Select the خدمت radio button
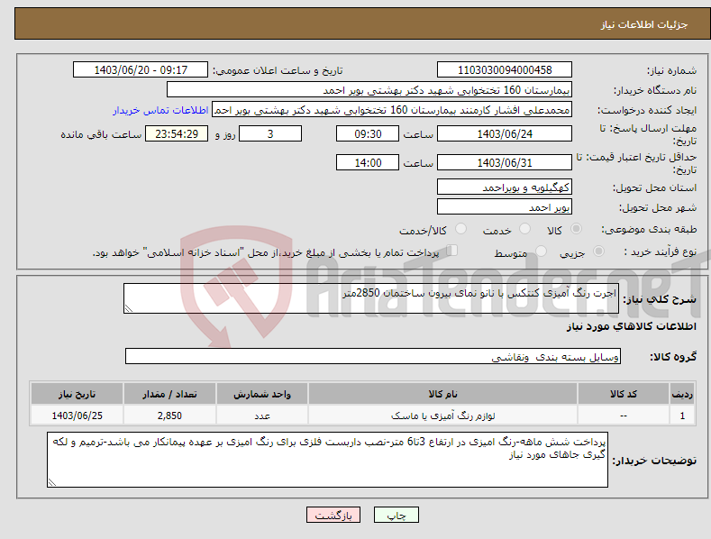 (x=524, y=229)
